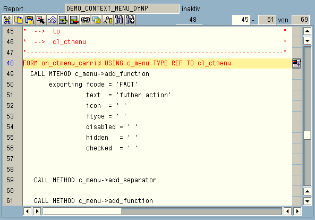The image size is (315, 220).
Task: Click the Find next binoculars plus icon
Action: [130, 20]
